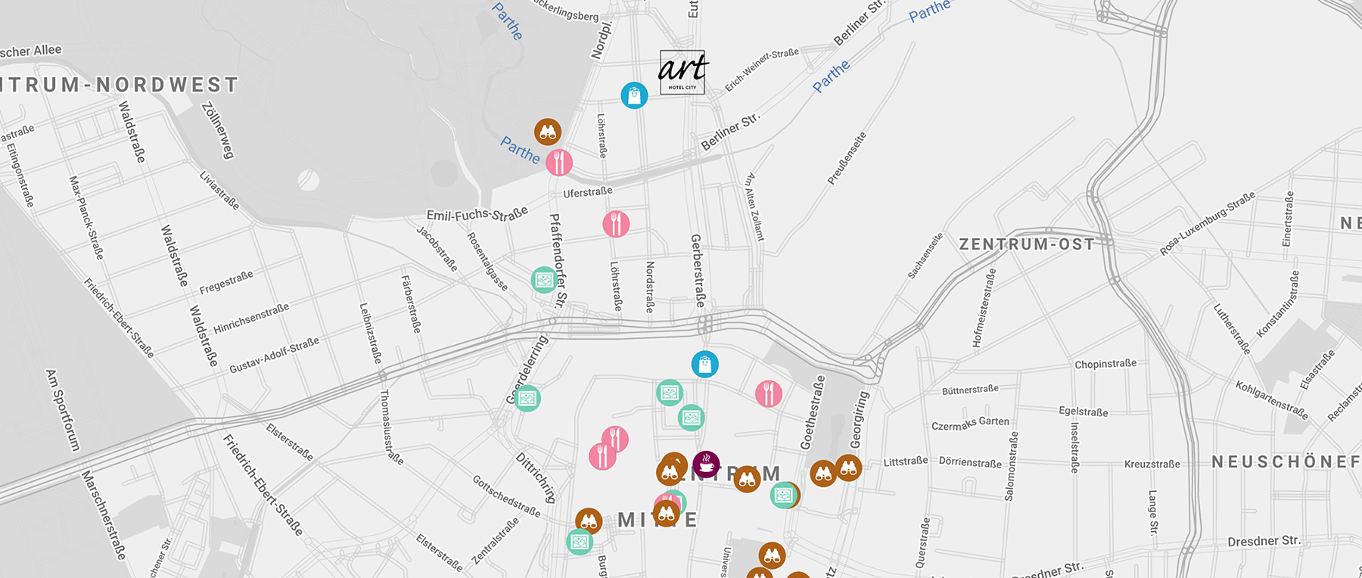The width and height of the screenshot is (1362, 578).
Task: Click the Emil-Fuchs-Straße street label
Action: click(477, 215)
